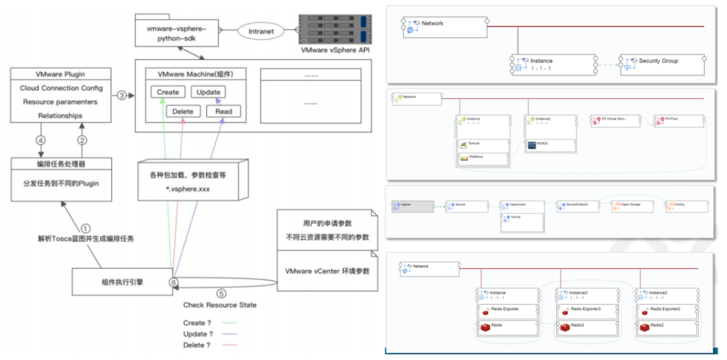The width and height of the screenshot is (727, 360).
Task: Click the 组件执行引擎 box
Action: (x=123, y=281)
